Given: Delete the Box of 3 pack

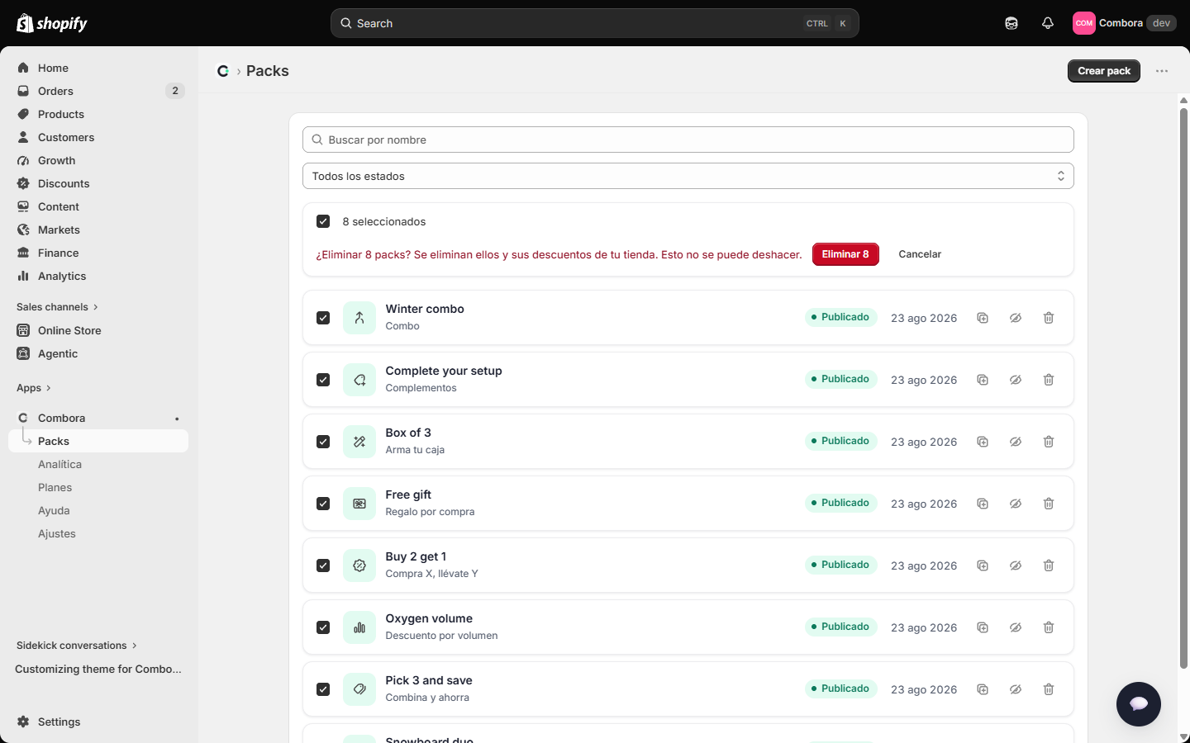Looking at the screenshot, I should point(1049,442).
